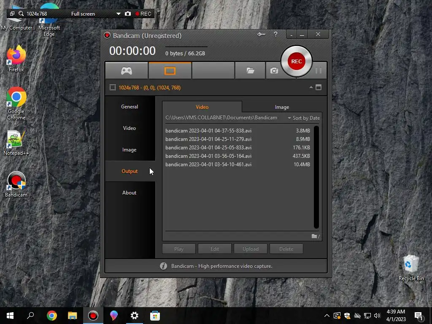Open the Sort by Date dropdown
This screenshot has width=432, height=324.
point(304,118)
